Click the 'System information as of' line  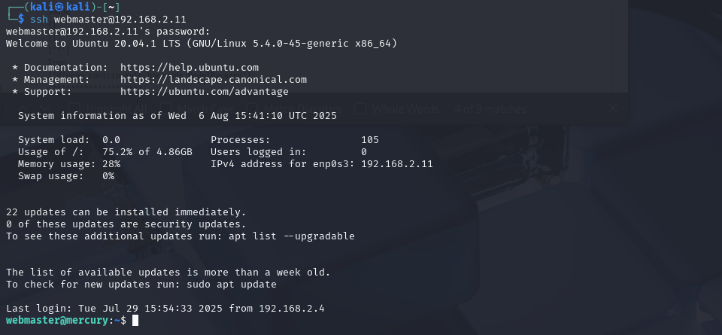[177, 116]
